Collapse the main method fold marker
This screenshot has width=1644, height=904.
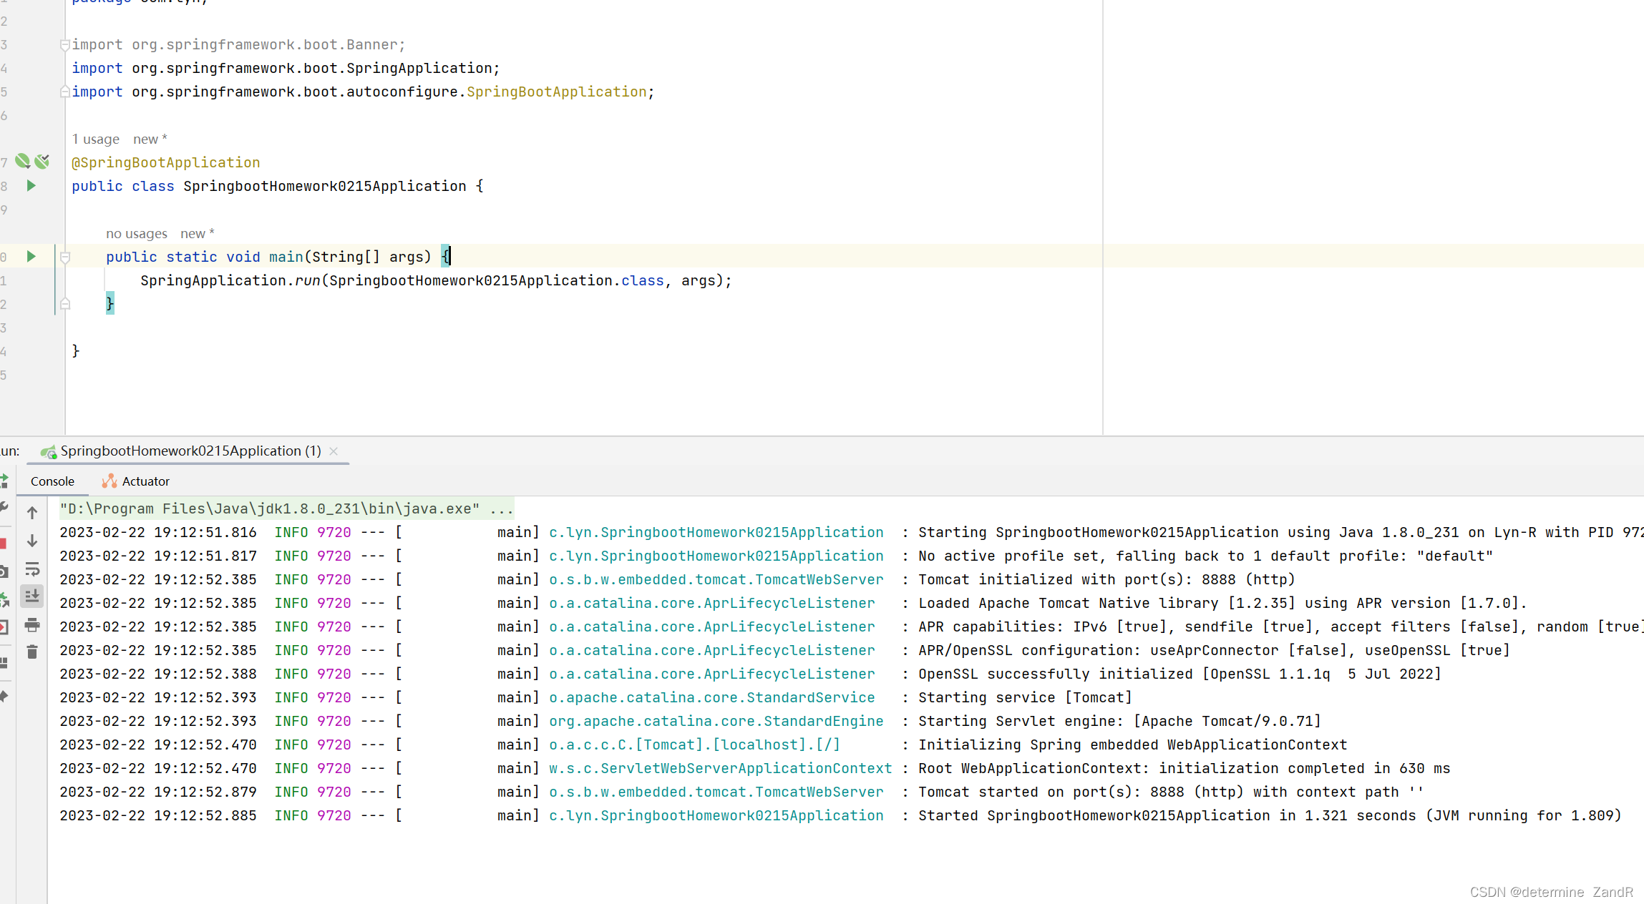[x=65, y=257]
